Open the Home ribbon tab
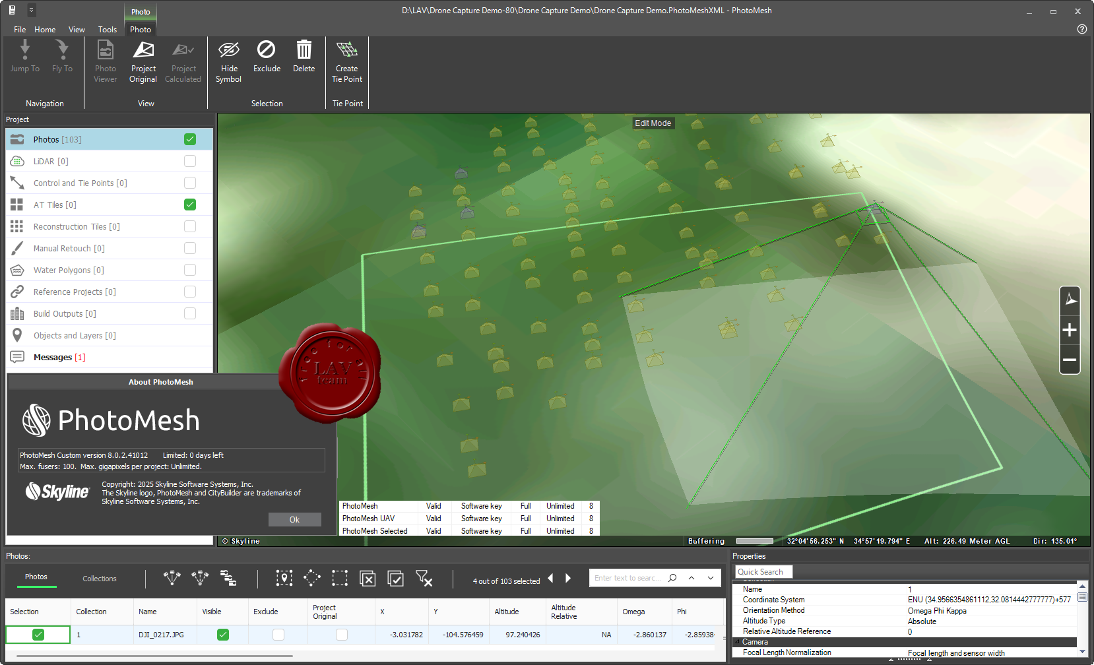 coord(45,29)
